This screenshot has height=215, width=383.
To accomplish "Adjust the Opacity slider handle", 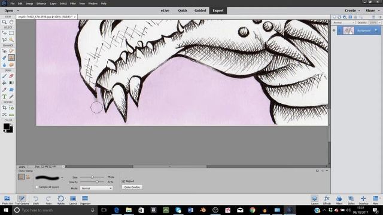I will (97, 182).
